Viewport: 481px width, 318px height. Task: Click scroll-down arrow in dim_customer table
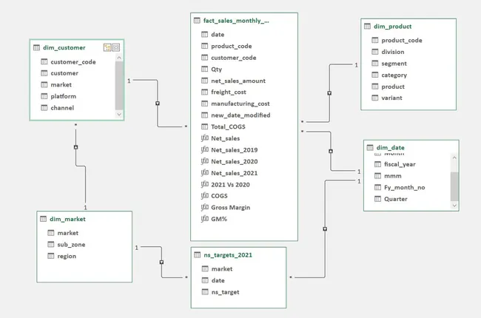pos(119,114)
